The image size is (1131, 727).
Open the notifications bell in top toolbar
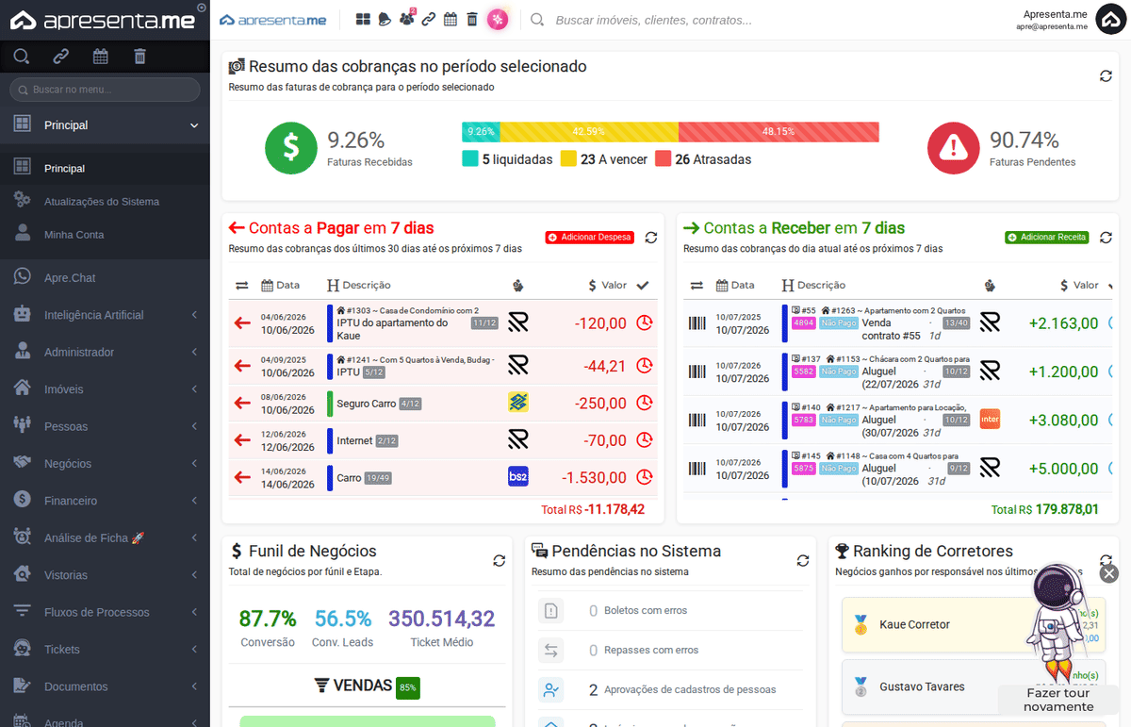pyautogui.click(x=385, y=19)
